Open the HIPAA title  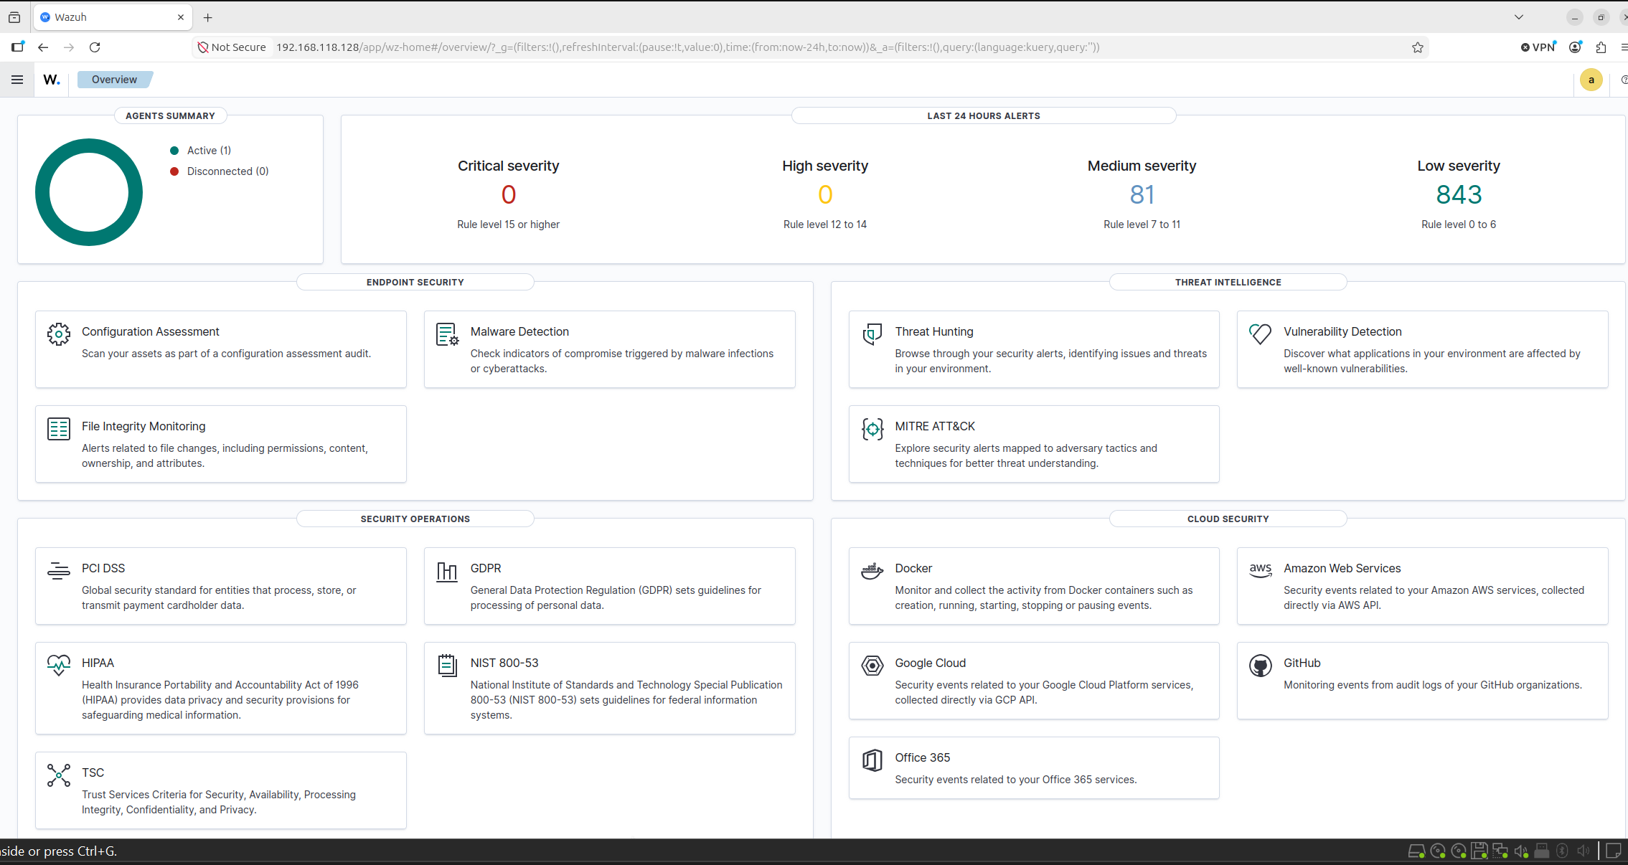(98, 663)
